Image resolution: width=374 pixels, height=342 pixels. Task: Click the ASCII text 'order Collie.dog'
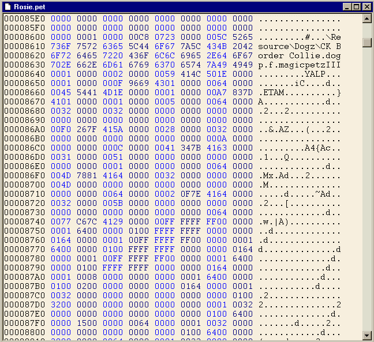click(x=300, y=55)
